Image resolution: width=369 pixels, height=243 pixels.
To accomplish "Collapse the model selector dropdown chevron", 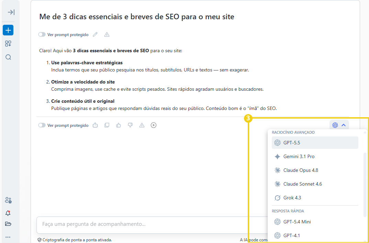I will 344,125.
